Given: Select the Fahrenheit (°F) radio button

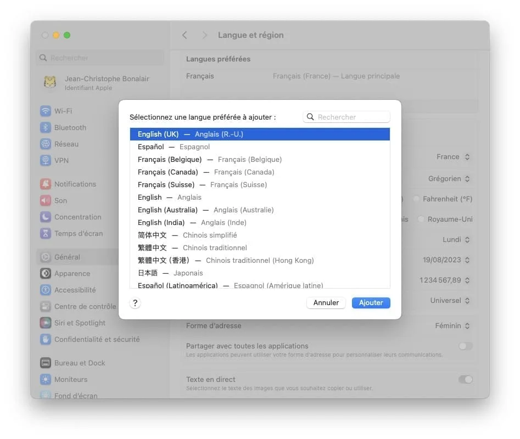Looking at the screenshot, I should point(416,199).
